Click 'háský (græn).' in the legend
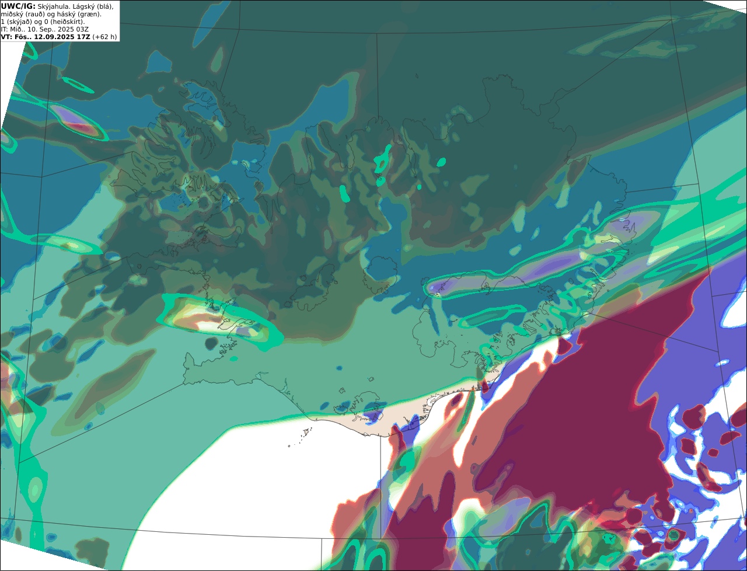Image resolution: width=747 pixels, height=571 pixels. tap(80, 14)
